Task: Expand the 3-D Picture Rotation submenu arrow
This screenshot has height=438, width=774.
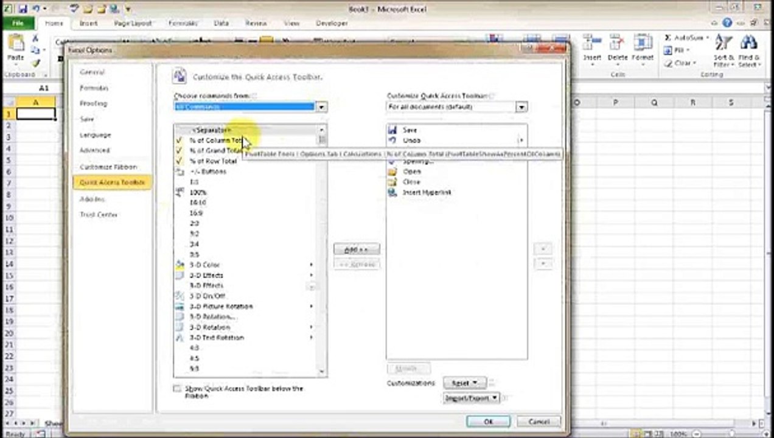Action: (x=311, y=306)
